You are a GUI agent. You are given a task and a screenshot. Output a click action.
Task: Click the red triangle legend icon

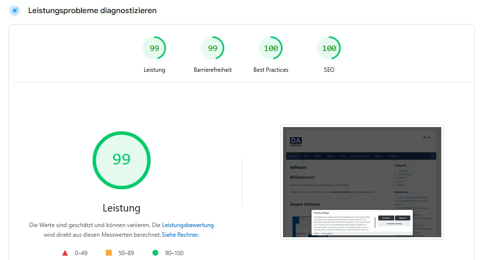click(65, 253)
